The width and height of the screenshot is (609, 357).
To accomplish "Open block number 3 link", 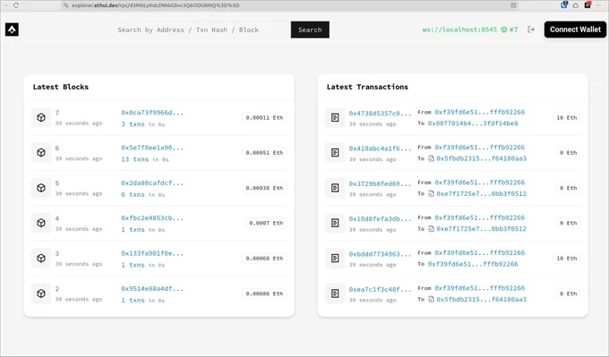I will [x=57, y=253].
